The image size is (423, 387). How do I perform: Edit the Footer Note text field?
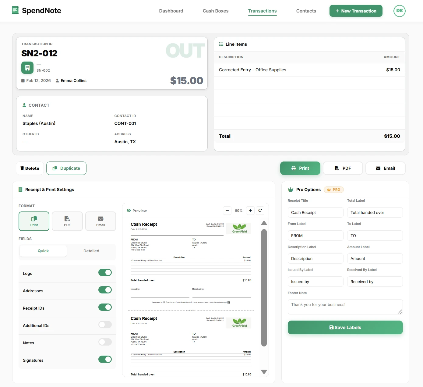[x=345, y=307]
